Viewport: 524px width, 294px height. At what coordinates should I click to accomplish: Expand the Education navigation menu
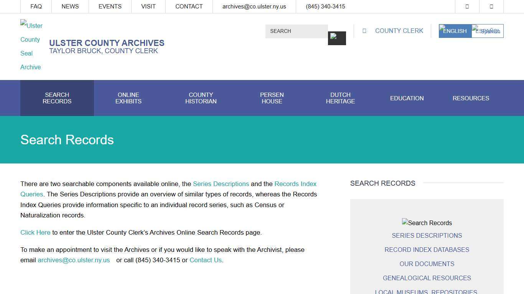tap(407, 98)
